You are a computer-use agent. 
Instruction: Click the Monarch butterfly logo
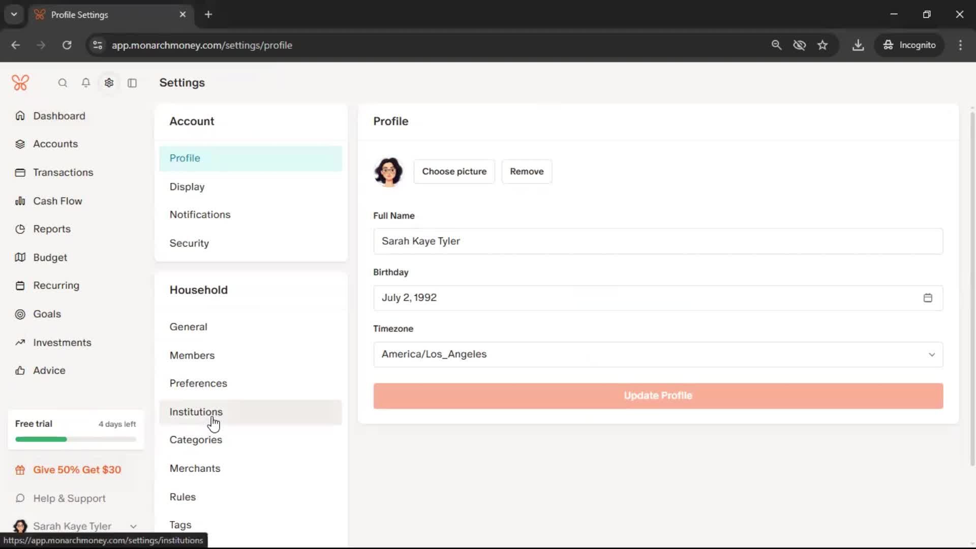coord(20,82)
